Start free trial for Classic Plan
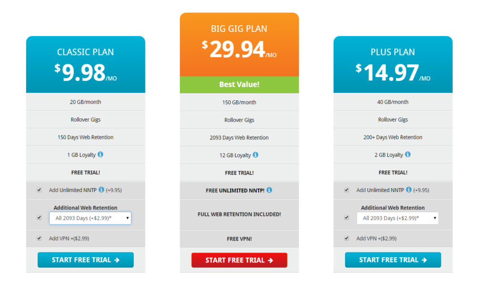 86,260
